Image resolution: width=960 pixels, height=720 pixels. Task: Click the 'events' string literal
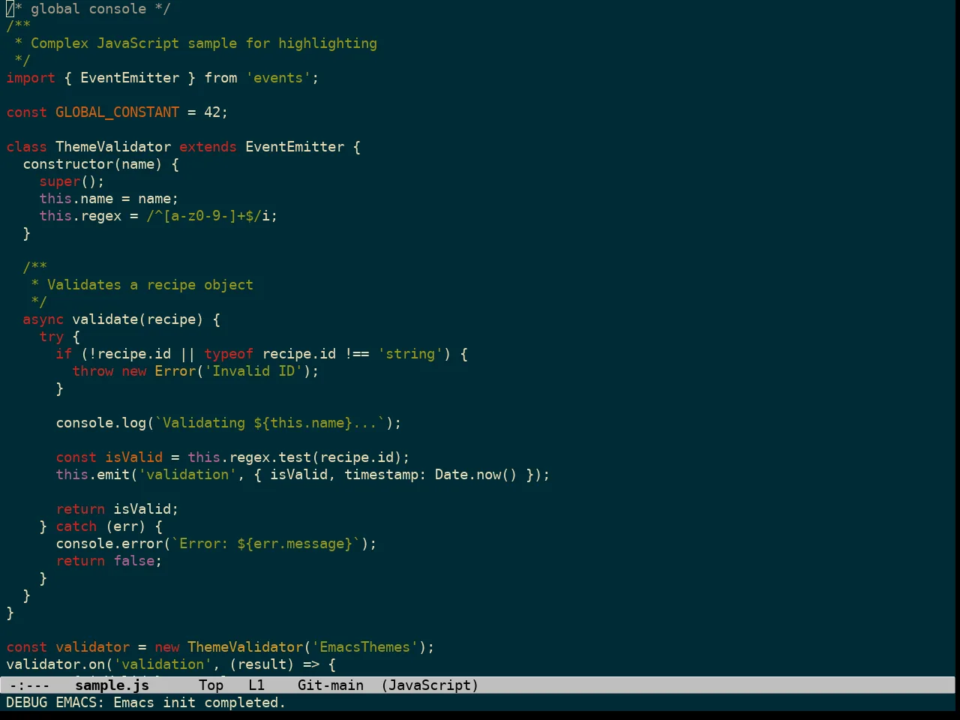pos(278,78)
